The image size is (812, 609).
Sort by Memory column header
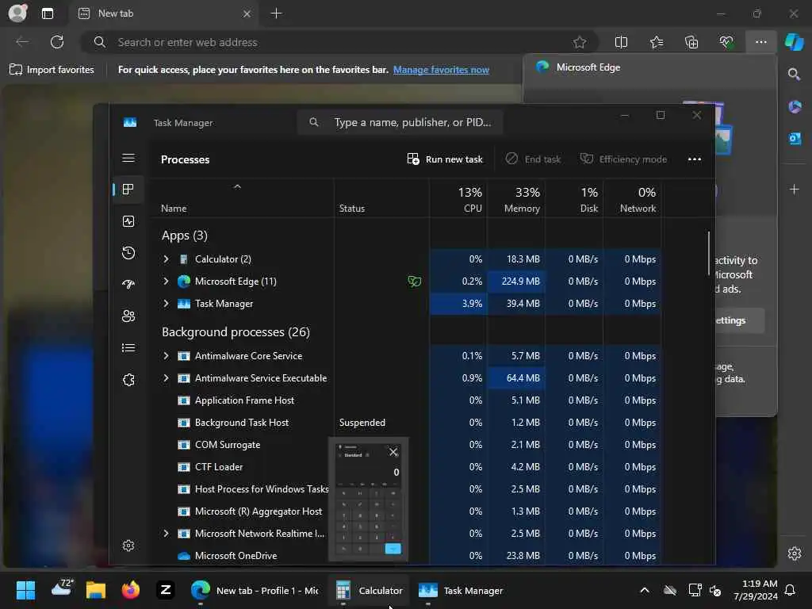point(515,200)
